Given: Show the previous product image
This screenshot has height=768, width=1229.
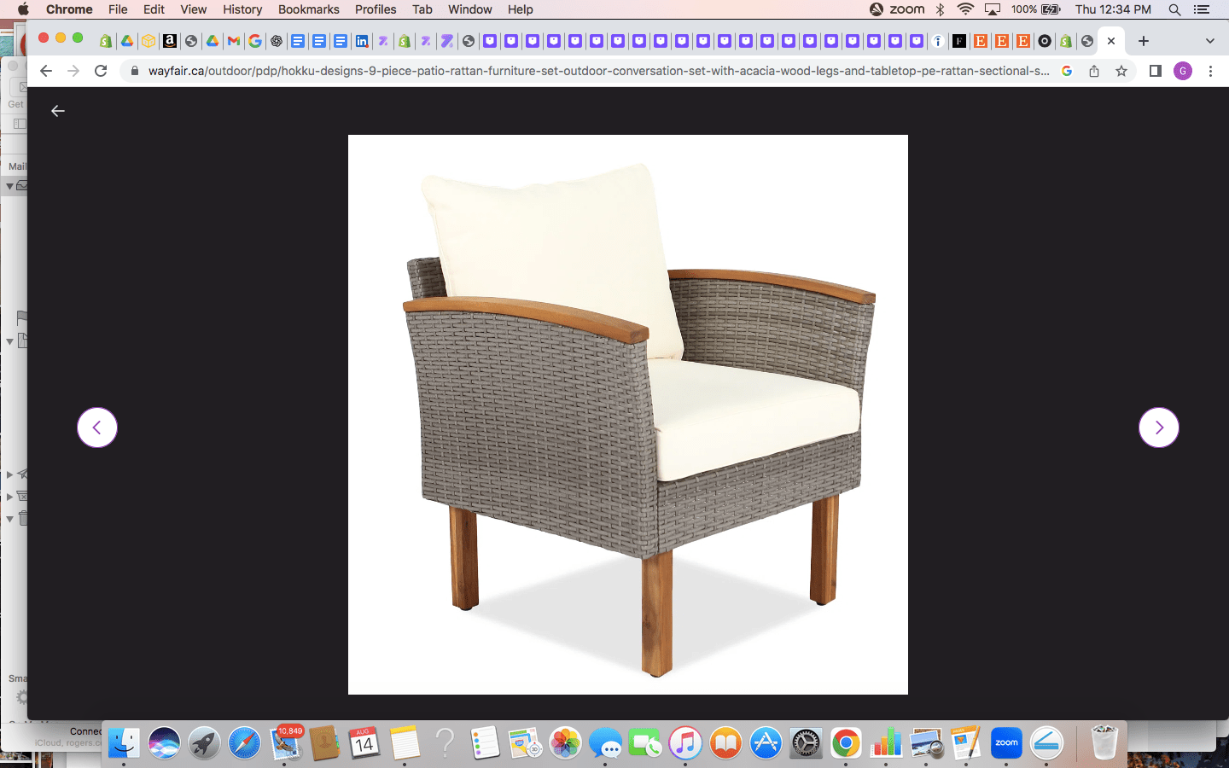Looking at the screenshot, I should pyautogui.click(x=97, y=428).
